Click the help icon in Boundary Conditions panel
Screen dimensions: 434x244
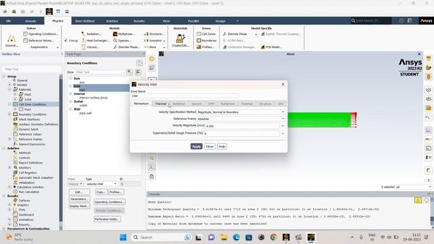[139, 63]
